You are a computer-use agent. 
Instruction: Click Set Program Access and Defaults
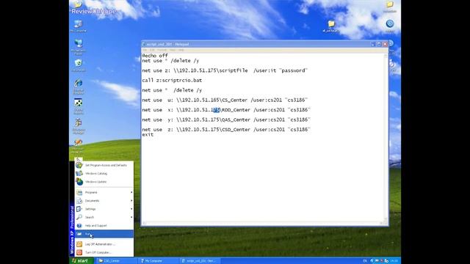point(104,165)
